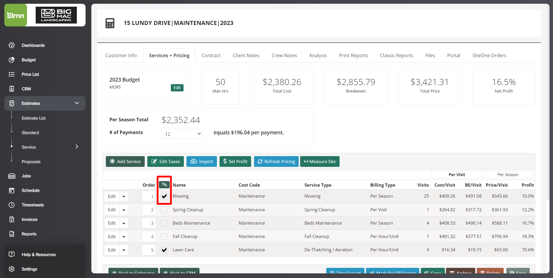The image size is (553, 278).
Task: Click the Invoices document icon
Action: (x=12, y=219)
